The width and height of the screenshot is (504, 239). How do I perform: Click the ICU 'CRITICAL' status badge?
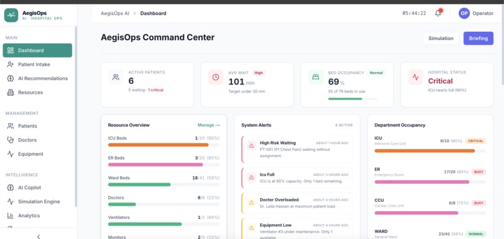point(475,141)
